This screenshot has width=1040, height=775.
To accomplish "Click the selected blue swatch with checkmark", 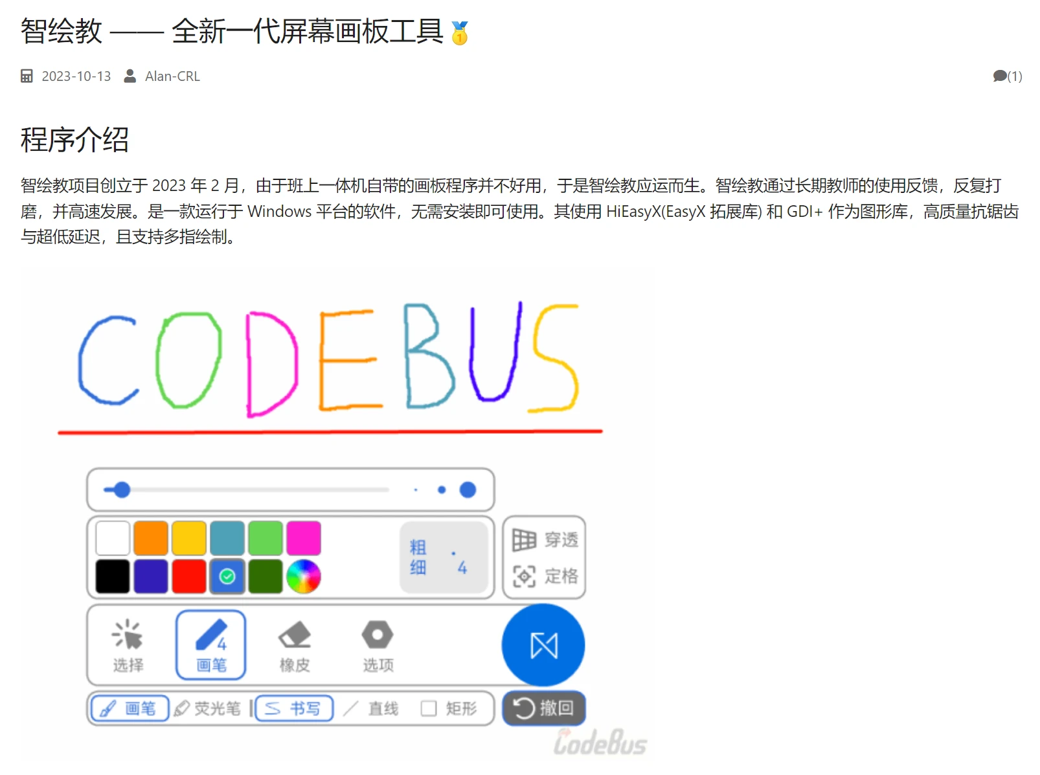I will point(227,576).
